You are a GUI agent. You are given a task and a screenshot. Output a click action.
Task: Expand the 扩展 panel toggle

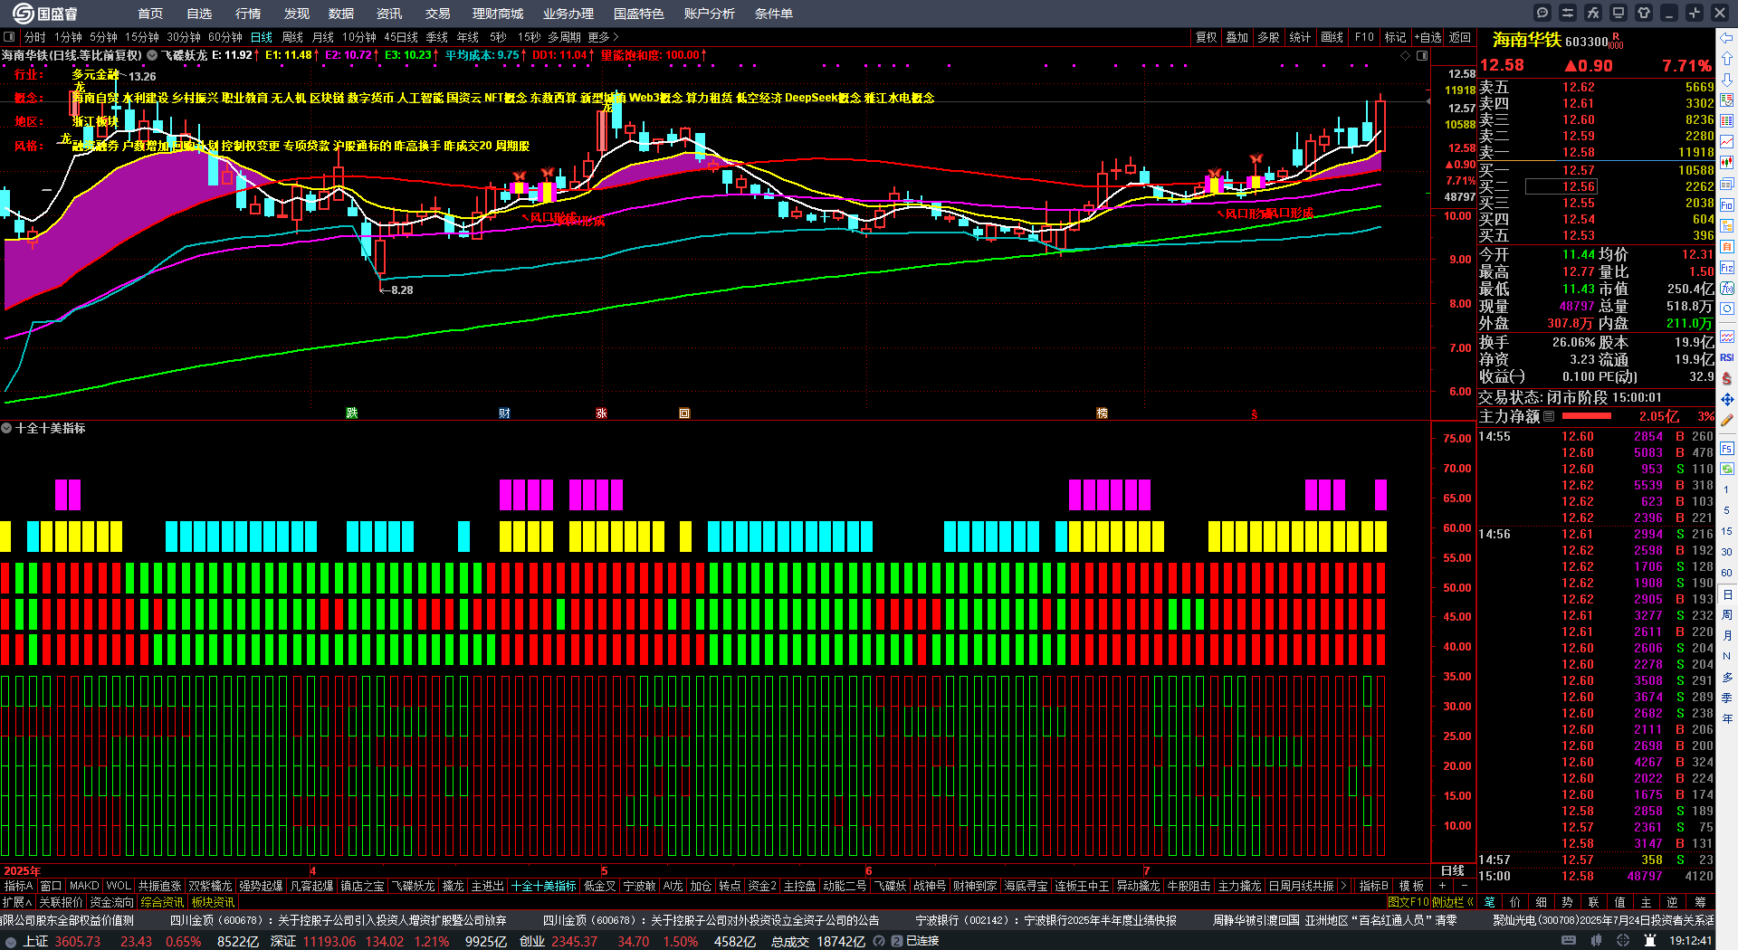(x=17, y=902)
